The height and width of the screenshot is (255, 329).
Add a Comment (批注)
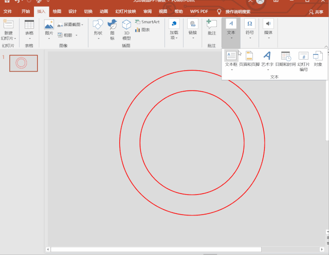pyautogui.click(x=211, y=27)
